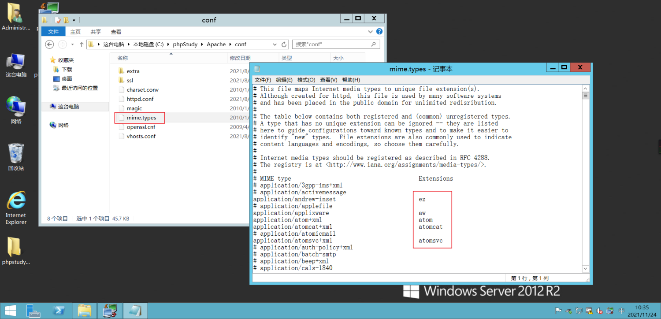Switch to the 主页 ribbon tab

click(75, 32)
